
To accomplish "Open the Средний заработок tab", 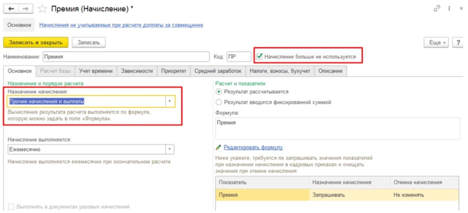I will tap(218, 71).
